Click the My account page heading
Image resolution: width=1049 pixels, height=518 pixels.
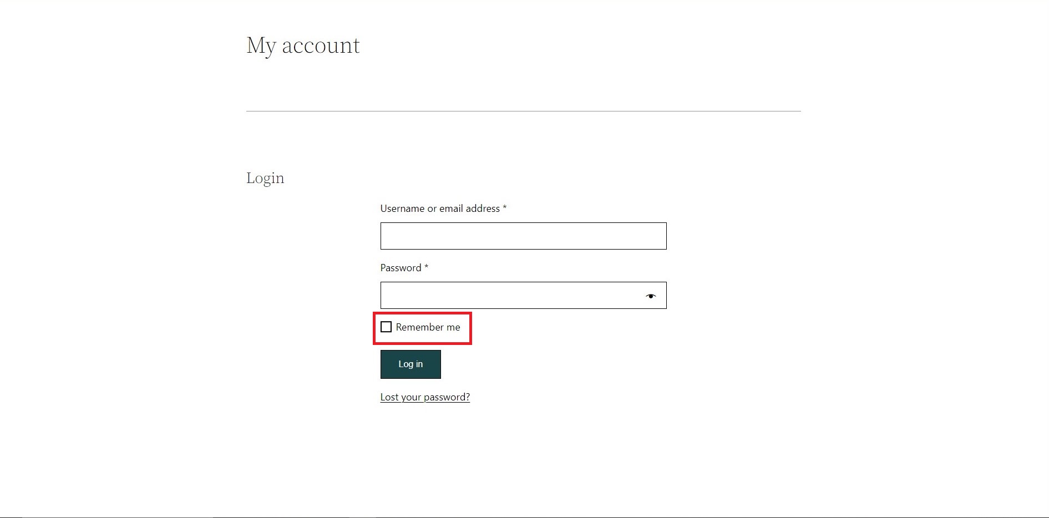pos(303,44)
